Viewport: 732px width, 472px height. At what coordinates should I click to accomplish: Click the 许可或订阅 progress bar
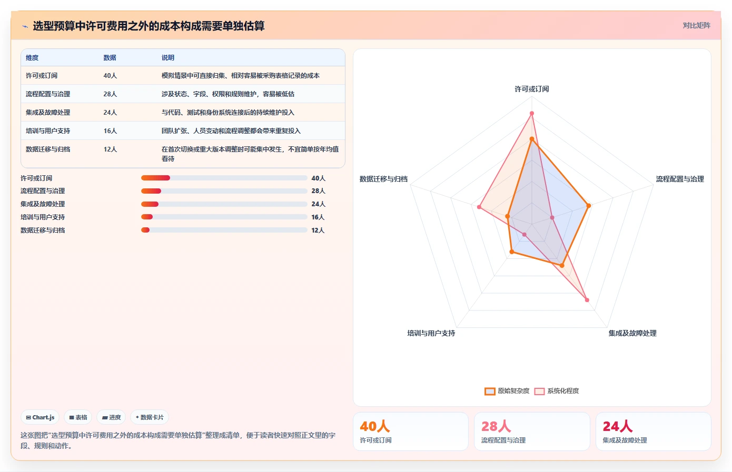[224, 178]
